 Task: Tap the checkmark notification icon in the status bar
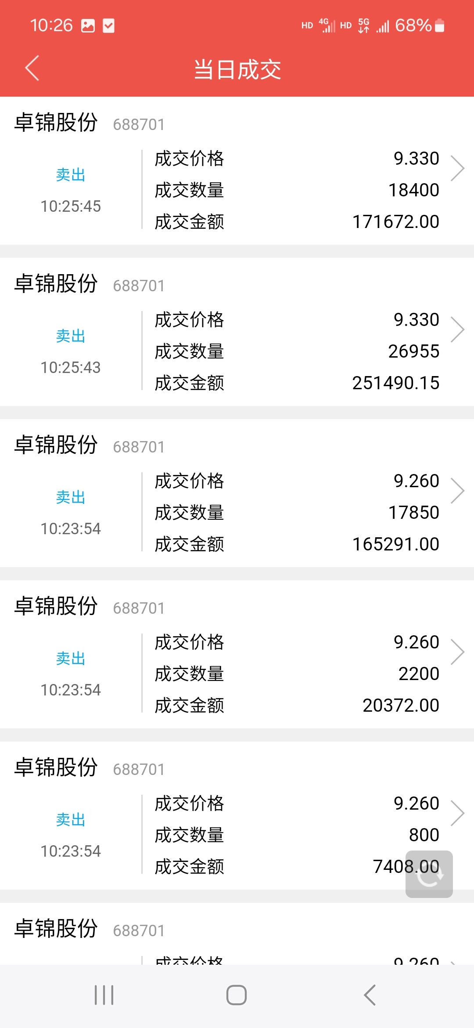(108, 26)
